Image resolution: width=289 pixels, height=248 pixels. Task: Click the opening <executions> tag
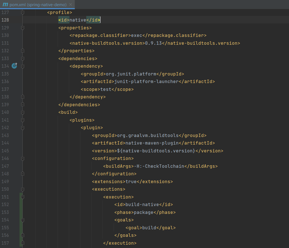[109, 189]
